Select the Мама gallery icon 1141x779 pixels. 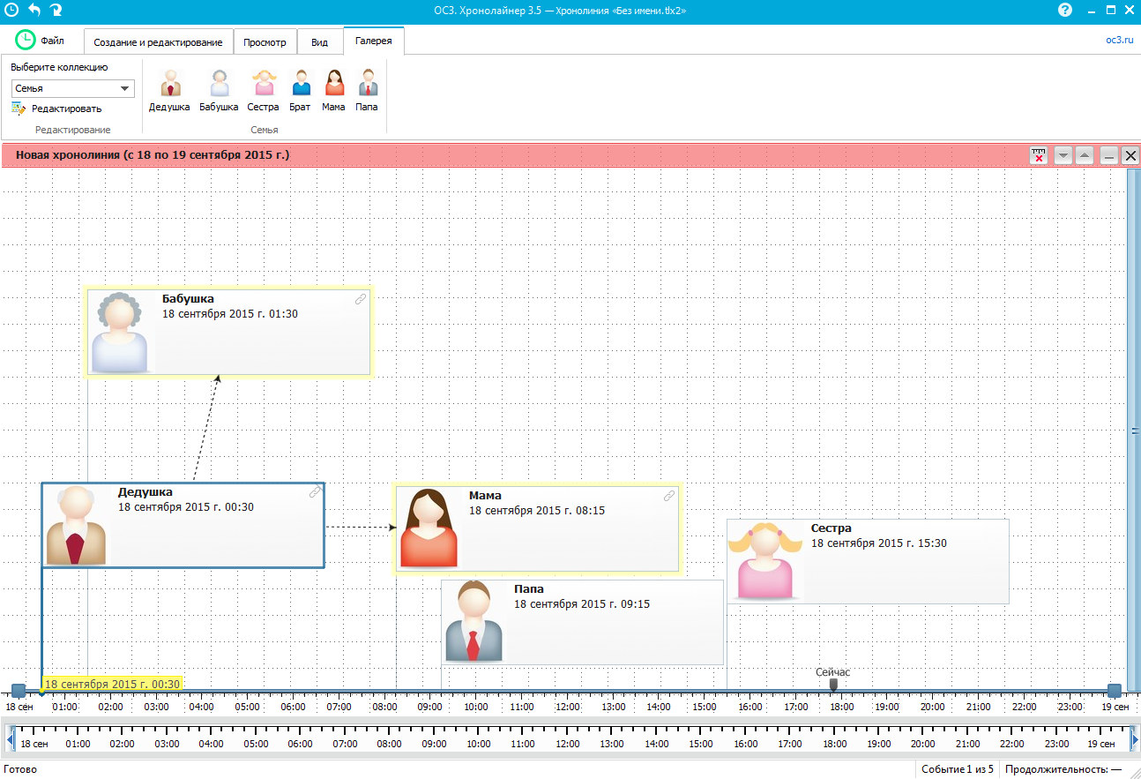[333, 84]
